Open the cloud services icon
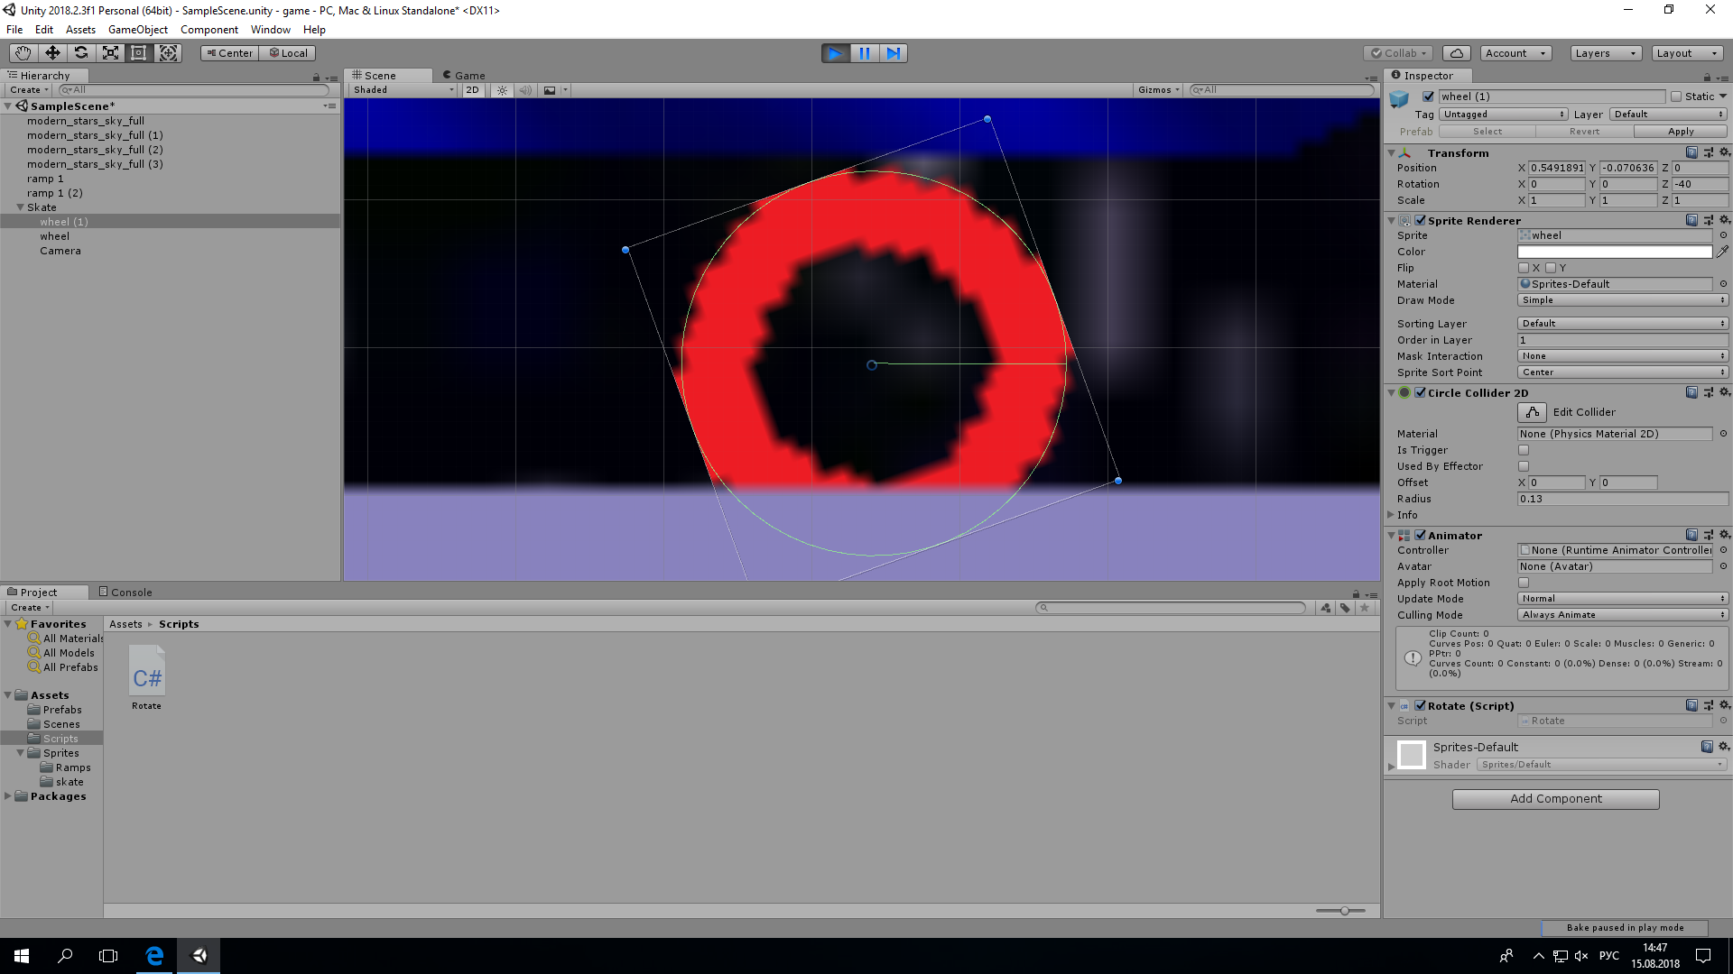The height and width of the screenshot is (974, 1733). coord(1456,53)
